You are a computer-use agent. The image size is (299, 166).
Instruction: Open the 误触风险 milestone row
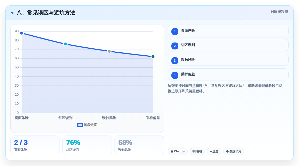(228, 60)
